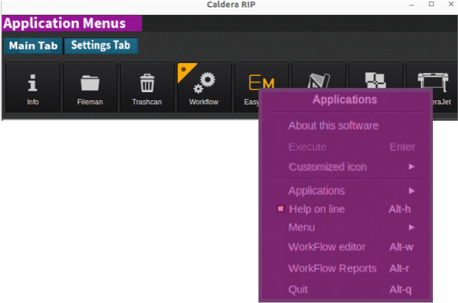458x303 pixels.
Task: Click the rolled-sheet application icon
Action: coord(319,80)
